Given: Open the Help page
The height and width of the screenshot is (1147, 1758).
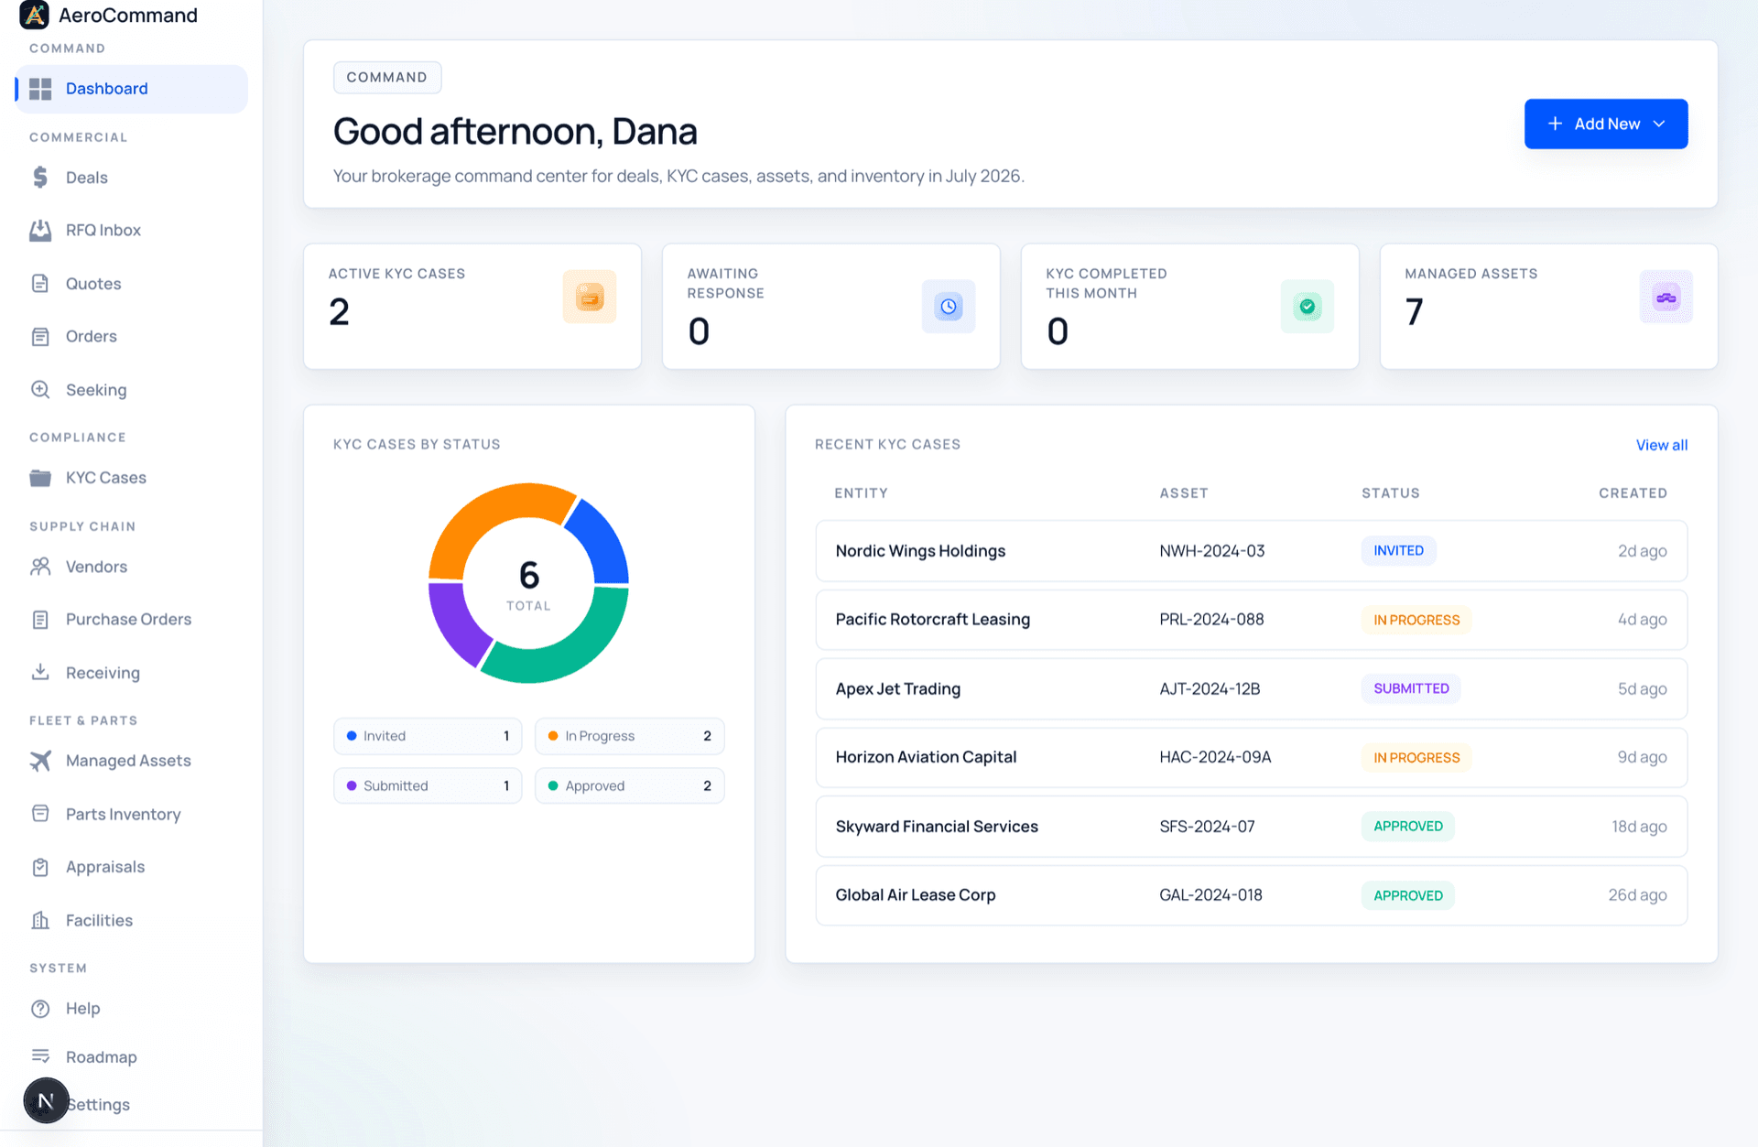Looking at the screenshot, I should pyautogui.click(x=132, y=1009).
